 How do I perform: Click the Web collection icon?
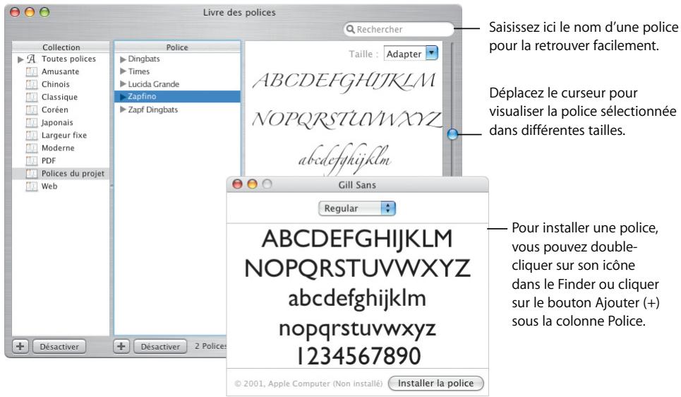31,186
